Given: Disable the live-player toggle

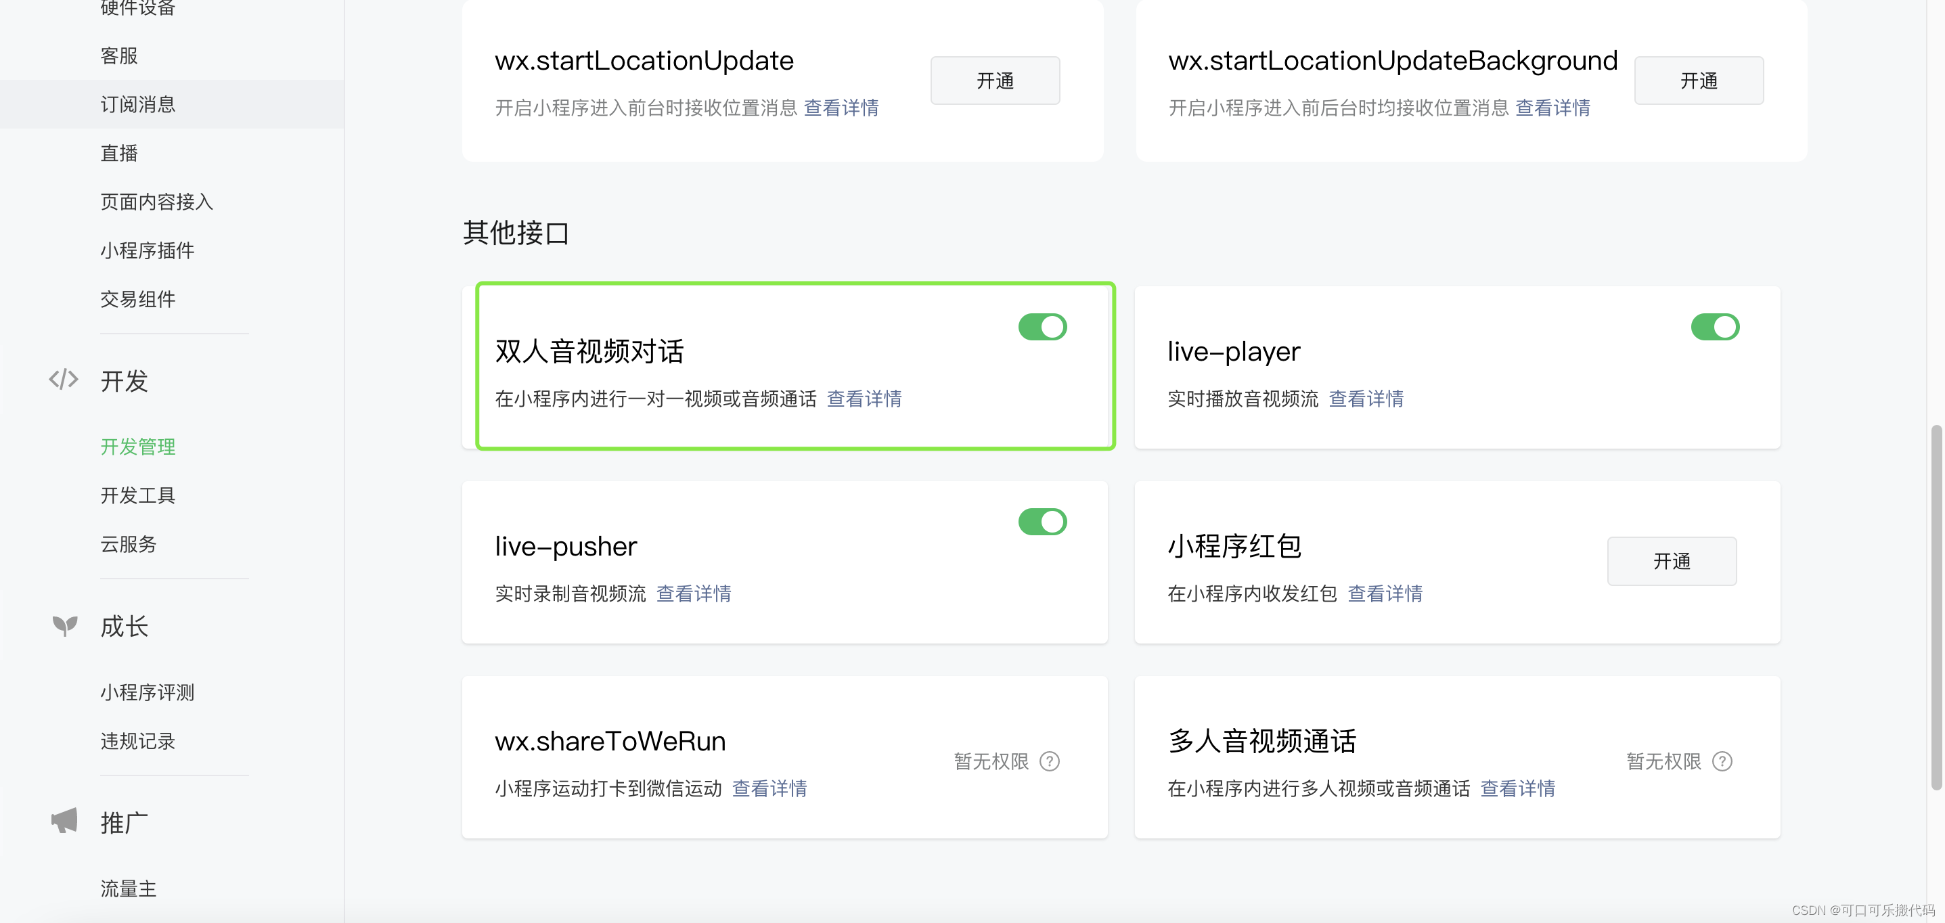Looking at the screenshot, I should pyautogui.click(x=1715, y=328).
